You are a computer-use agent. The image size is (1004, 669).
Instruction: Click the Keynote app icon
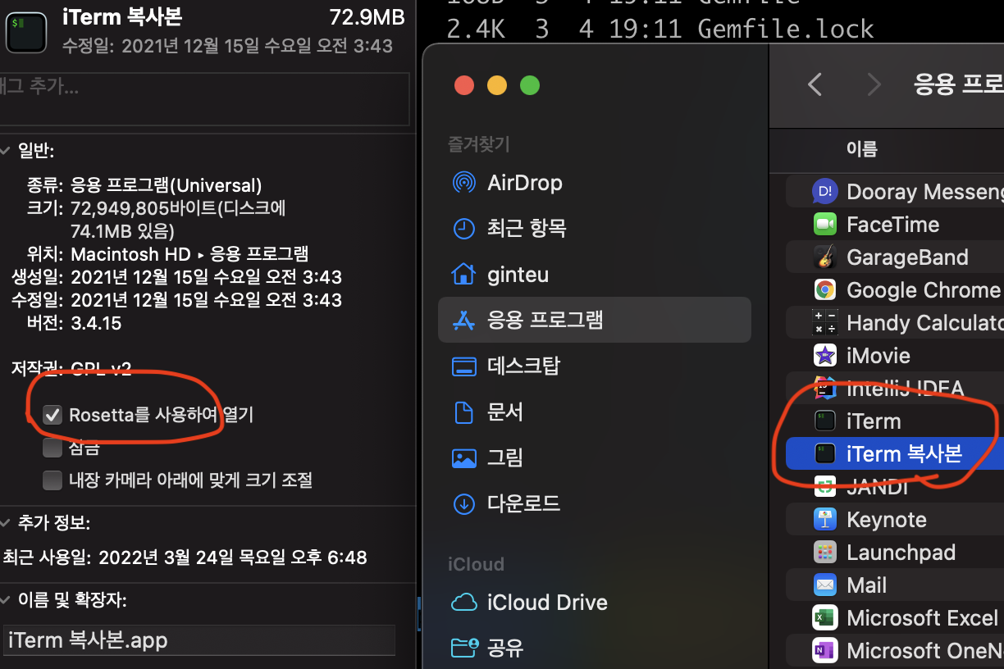(824, 520)
